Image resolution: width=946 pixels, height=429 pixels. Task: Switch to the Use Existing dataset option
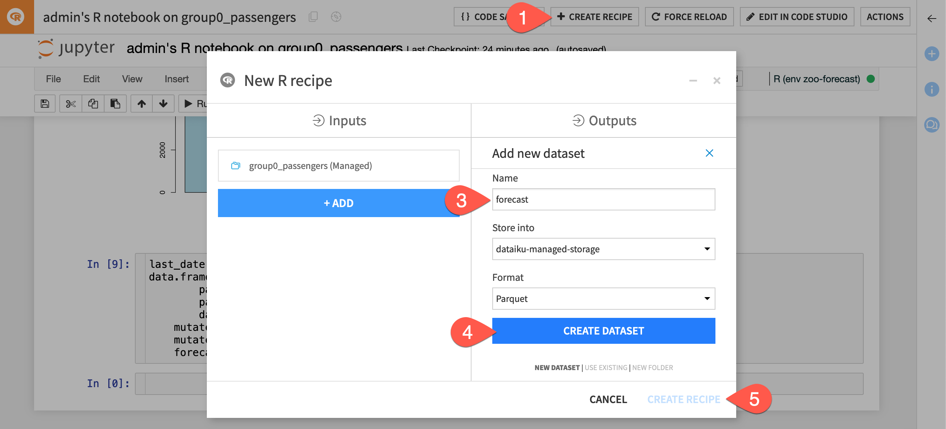click(x=606, y=368)
